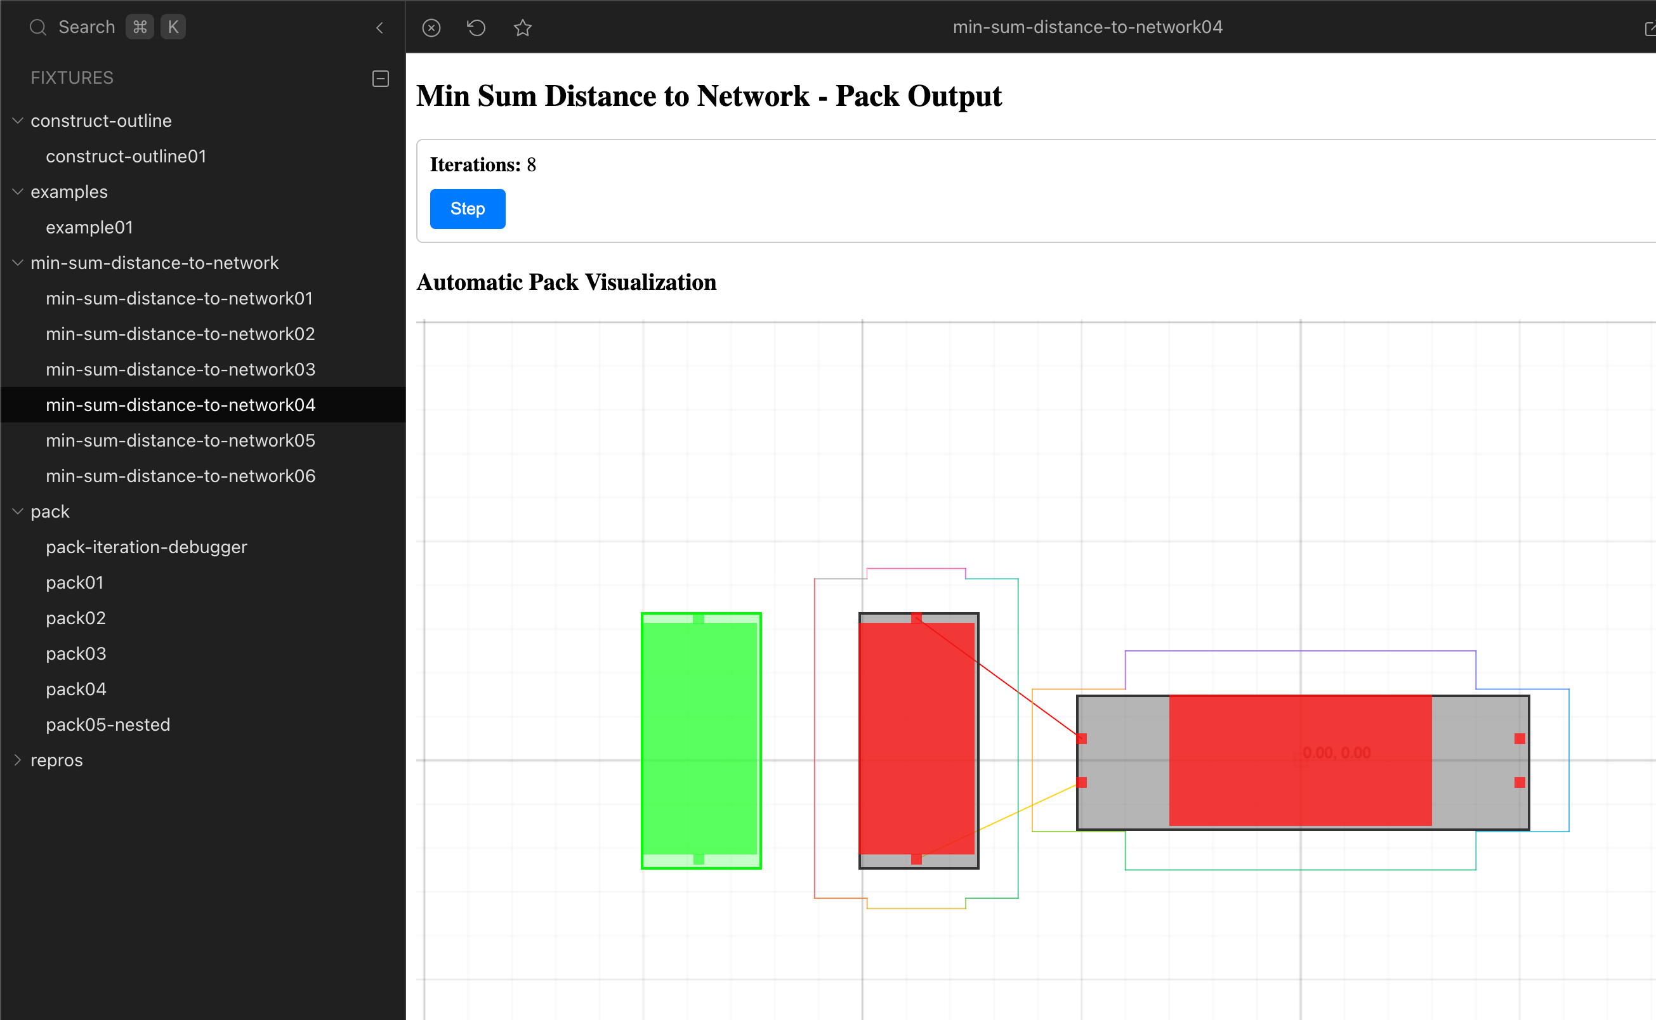Collapse the sidebar with the left chevron
This screenshot has height=1020, width=1656.
(379, 28)
